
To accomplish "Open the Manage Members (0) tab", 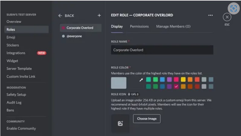I will 173,26.
